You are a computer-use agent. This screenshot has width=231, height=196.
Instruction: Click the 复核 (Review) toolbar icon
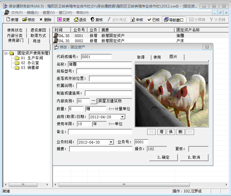[97, 20]
